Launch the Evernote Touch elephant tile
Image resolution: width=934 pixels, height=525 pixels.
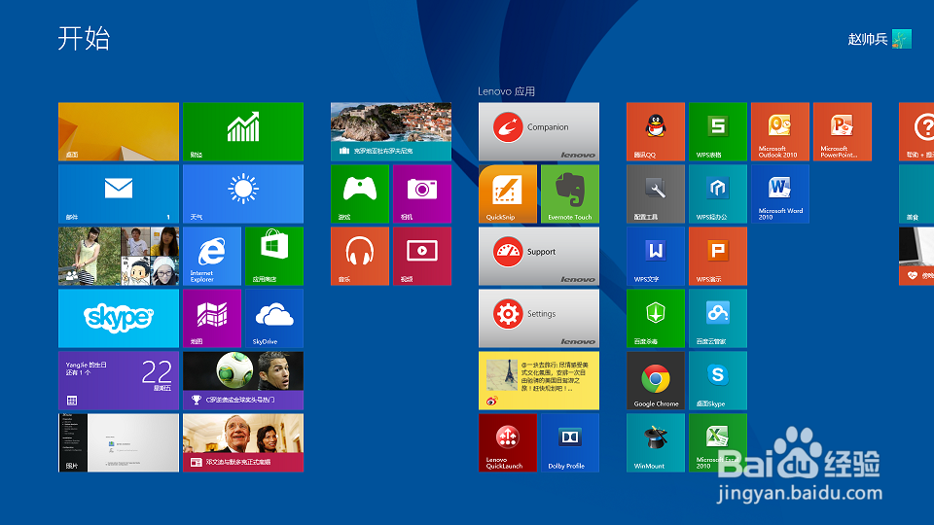point(569,194)
